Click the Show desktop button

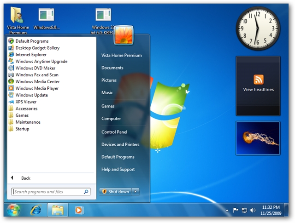tap(286, 210)
